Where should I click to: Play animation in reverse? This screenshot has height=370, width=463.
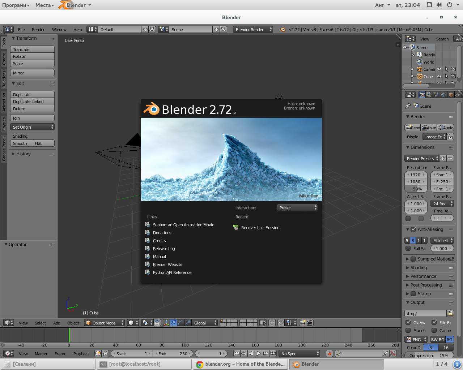(x=251, y=353)
